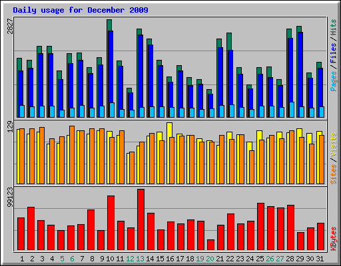Click the orange sites bar for day 12

click(x=132, y=168)
